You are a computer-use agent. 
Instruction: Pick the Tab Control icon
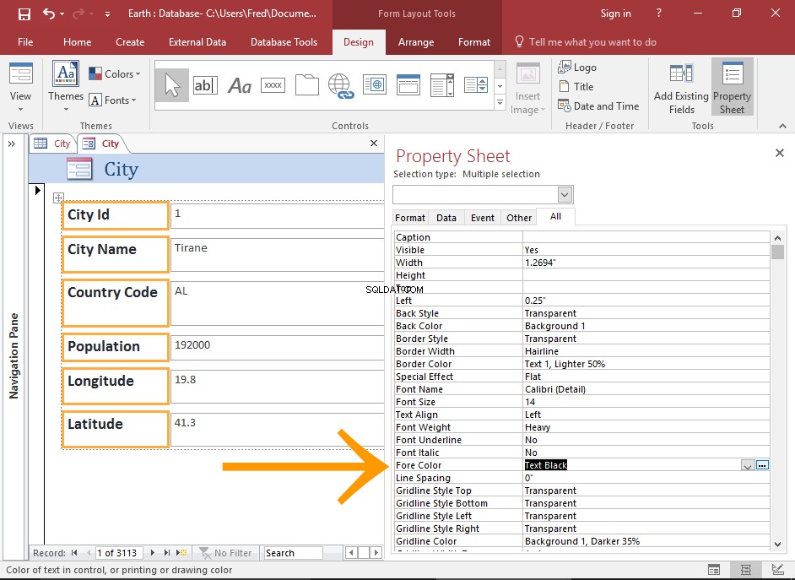coord(306,85)
